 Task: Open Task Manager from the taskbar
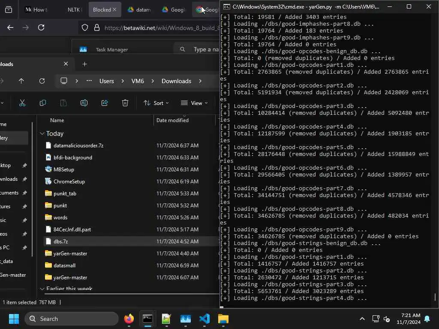(x=185, y=319)
